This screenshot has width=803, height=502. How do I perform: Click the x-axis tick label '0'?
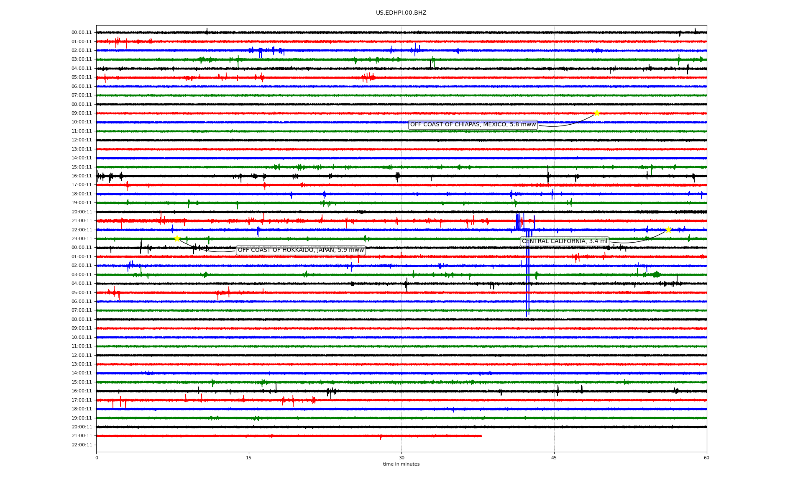[97, 458]
